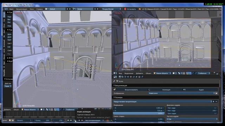Screen dimensions: 225x126
Task: Click the info editor type icon
Action: point(6,9)
